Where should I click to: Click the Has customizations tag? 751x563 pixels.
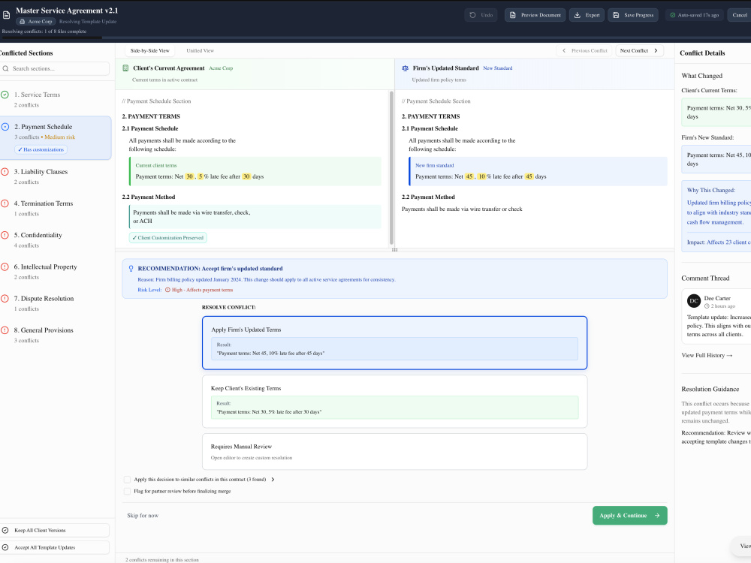click(x=41, y=149)
